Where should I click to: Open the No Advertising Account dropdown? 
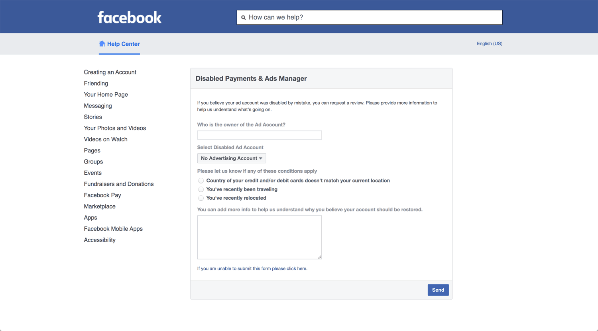[232, 158]
